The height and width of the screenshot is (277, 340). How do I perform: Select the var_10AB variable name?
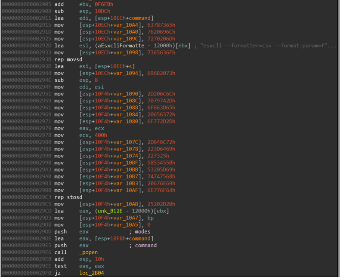pos(126,204)
